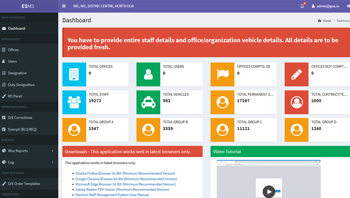Viewport: 350px width, 198px height.
Task: Click the group icon on Total Staff tile
Action: pos(74,102)
